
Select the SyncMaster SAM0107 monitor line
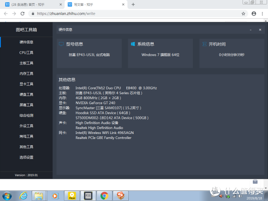click(109, 108)
